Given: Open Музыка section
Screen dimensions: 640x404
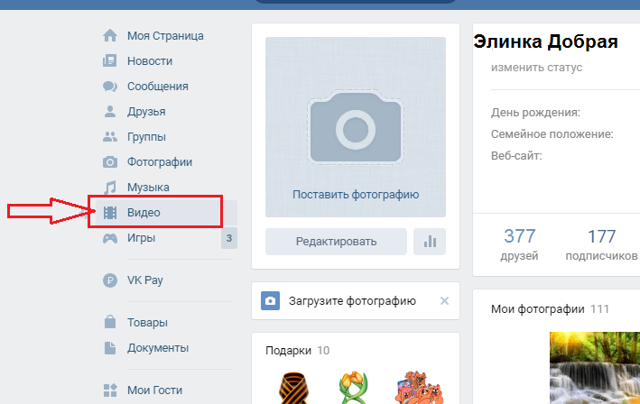Looking at the screenshot, I should point(148,187).
